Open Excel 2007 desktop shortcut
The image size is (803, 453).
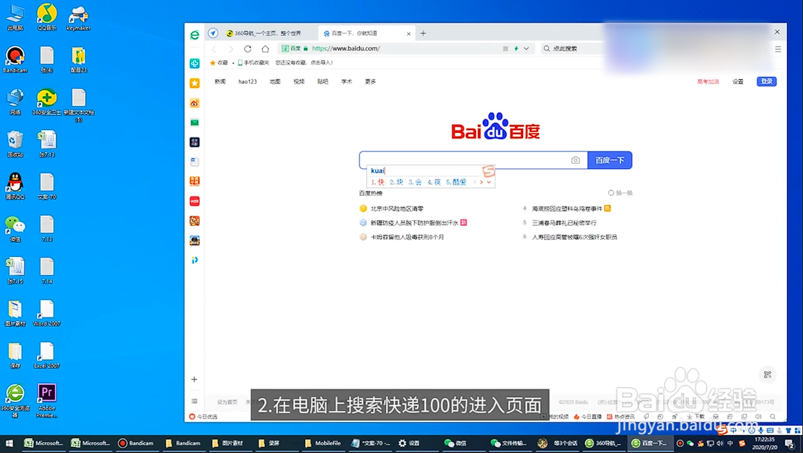point(46,355)
